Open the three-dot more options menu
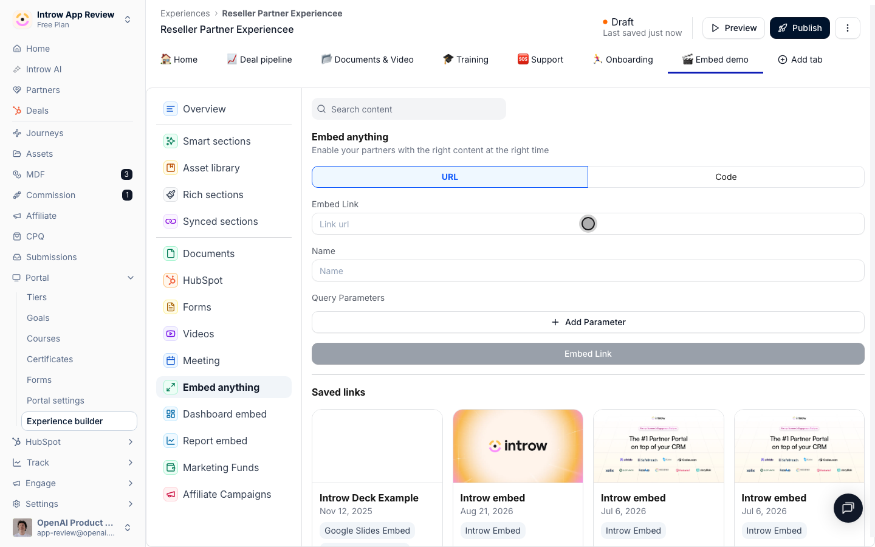The width and height of the screenshot is (875, 547). pos(848,28)
